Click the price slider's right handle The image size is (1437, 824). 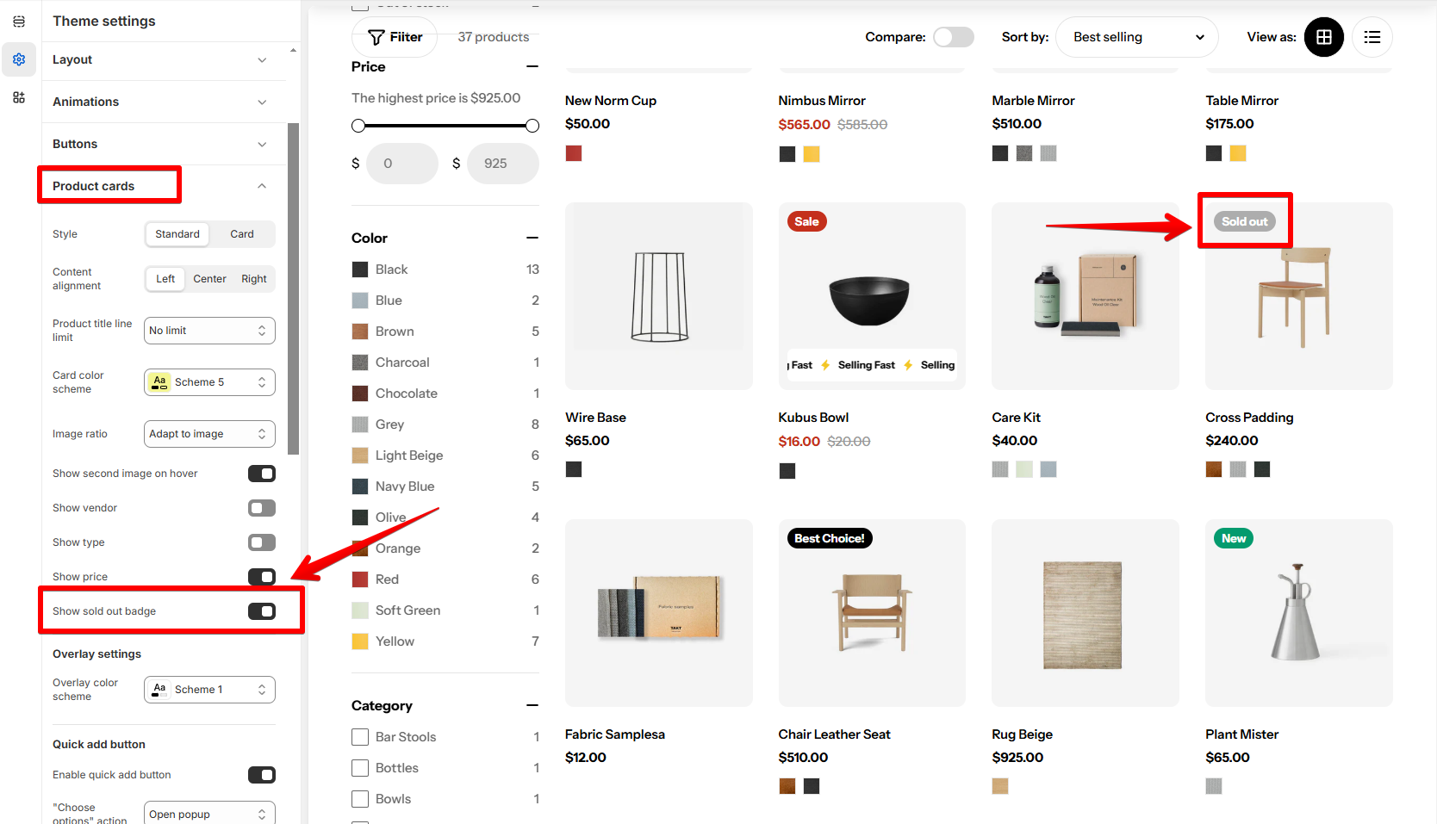point(532,126)
